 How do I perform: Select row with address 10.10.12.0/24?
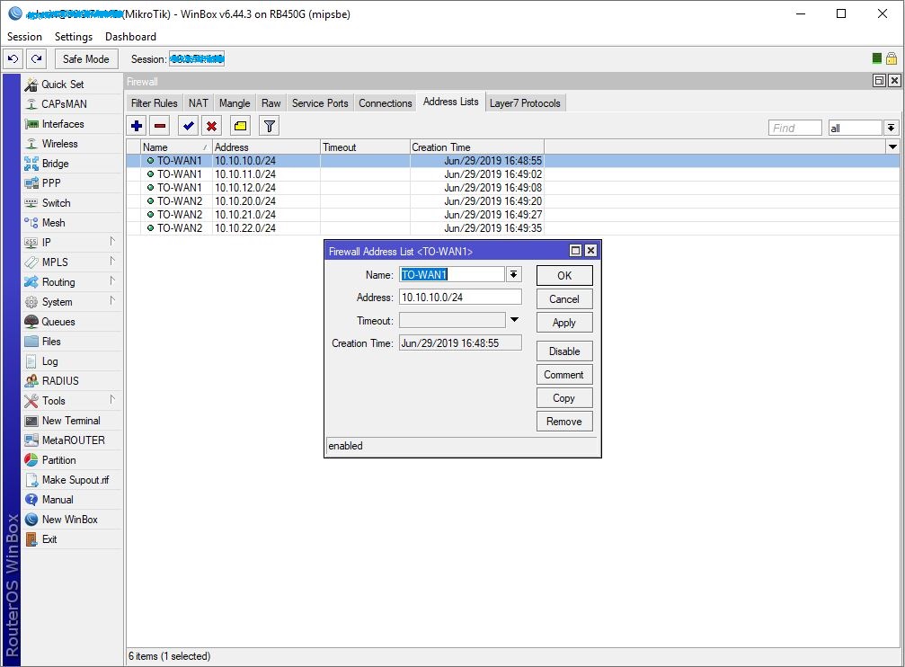point(513,188)
